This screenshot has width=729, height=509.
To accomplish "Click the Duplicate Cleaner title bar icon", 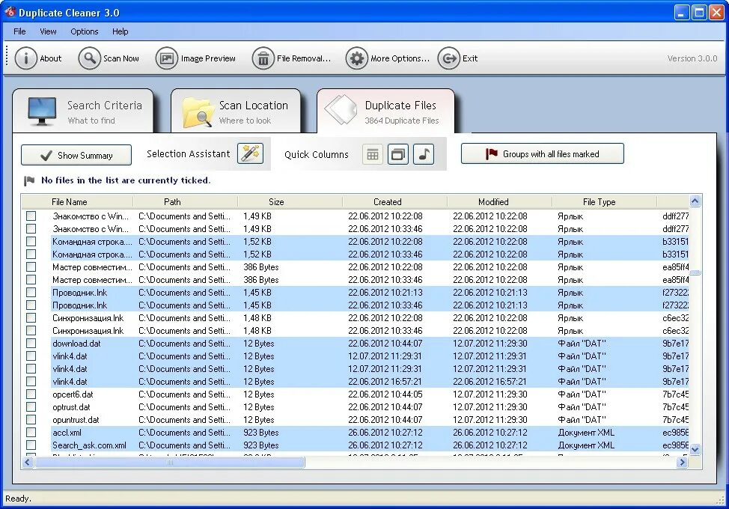I will (x=10, y=12).
